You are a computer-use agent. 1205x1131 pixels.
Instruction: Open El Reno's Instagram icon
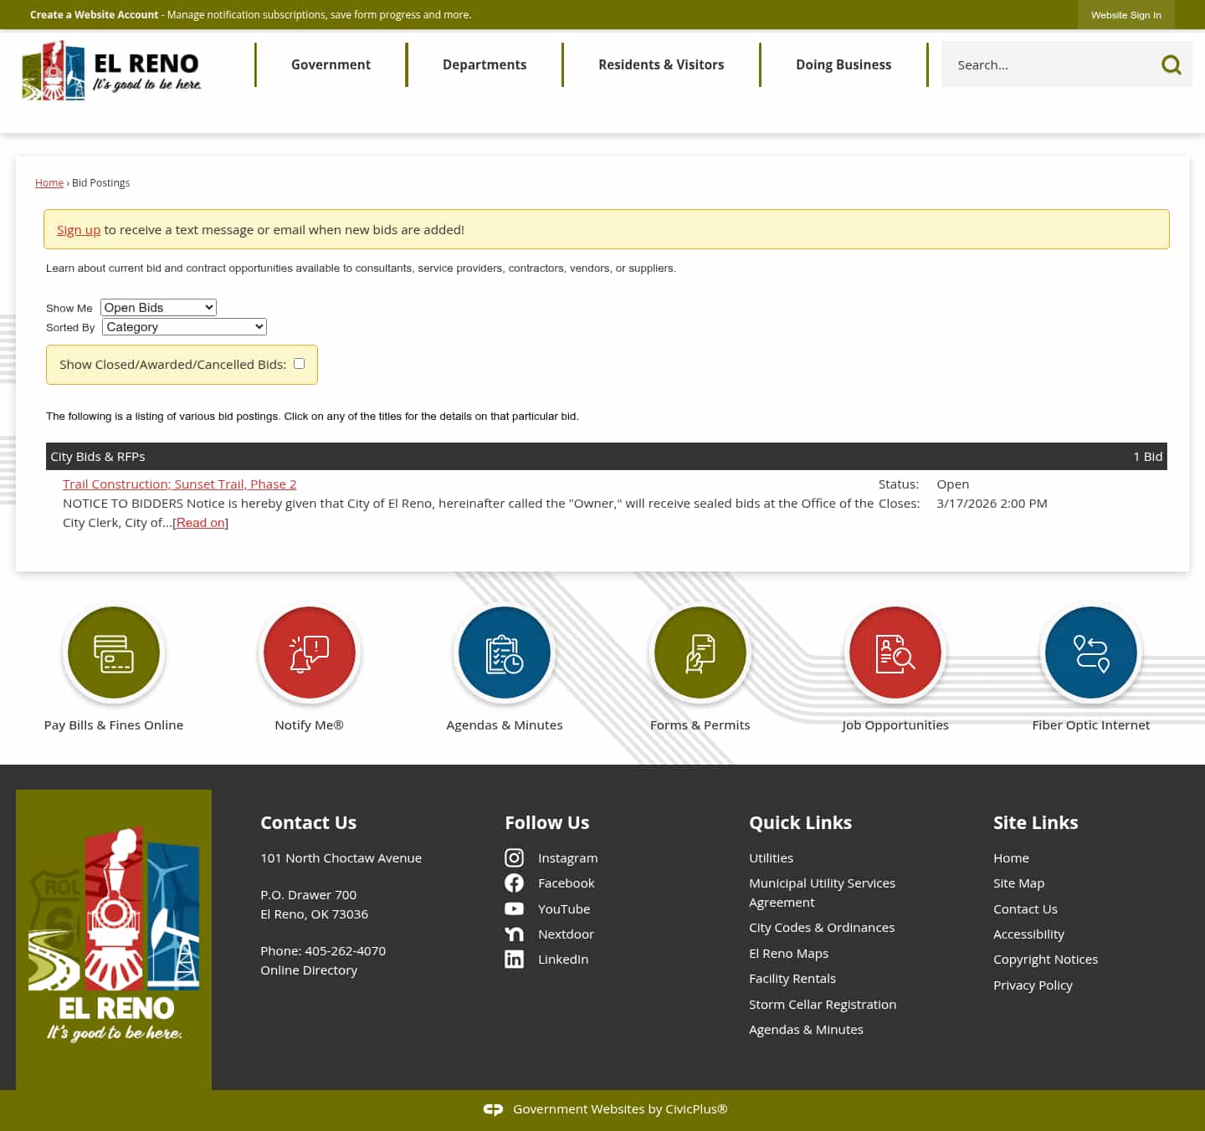(515, 857)
